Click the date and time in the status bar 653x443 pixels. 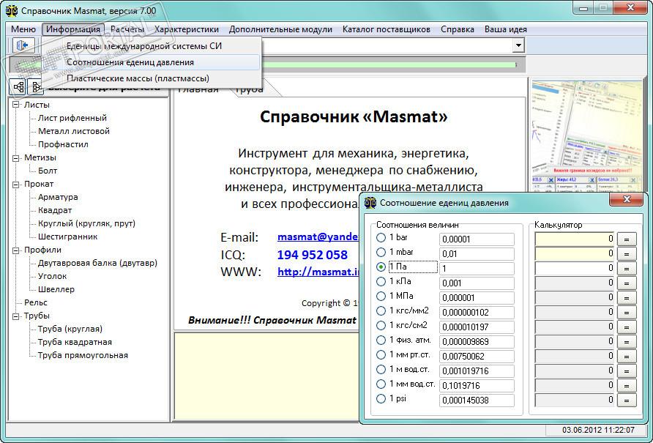[x=598, y=430]
